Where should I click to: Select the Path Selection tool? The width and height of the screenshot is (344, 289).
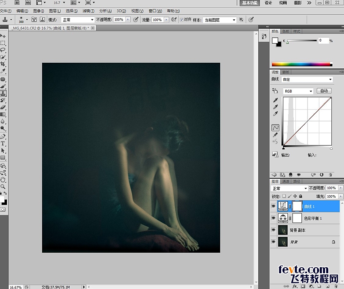pos(3,150)
